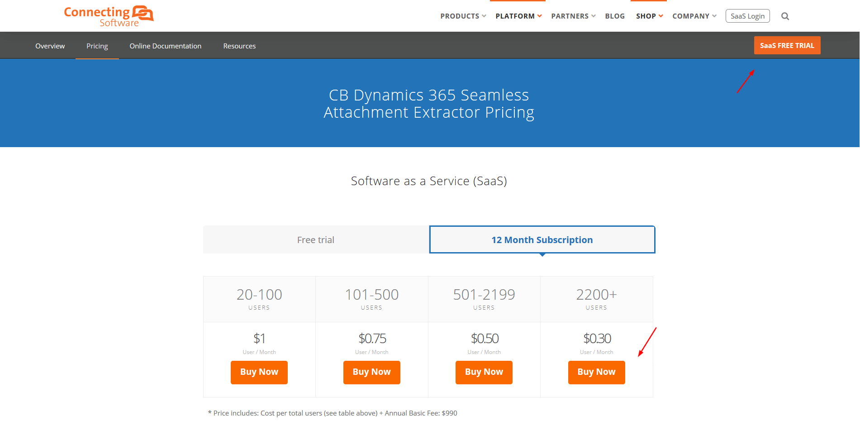The height and width of the screenshot is (440, 860).
Task: Click the Connecting Software logo
Action: point(109,16)
